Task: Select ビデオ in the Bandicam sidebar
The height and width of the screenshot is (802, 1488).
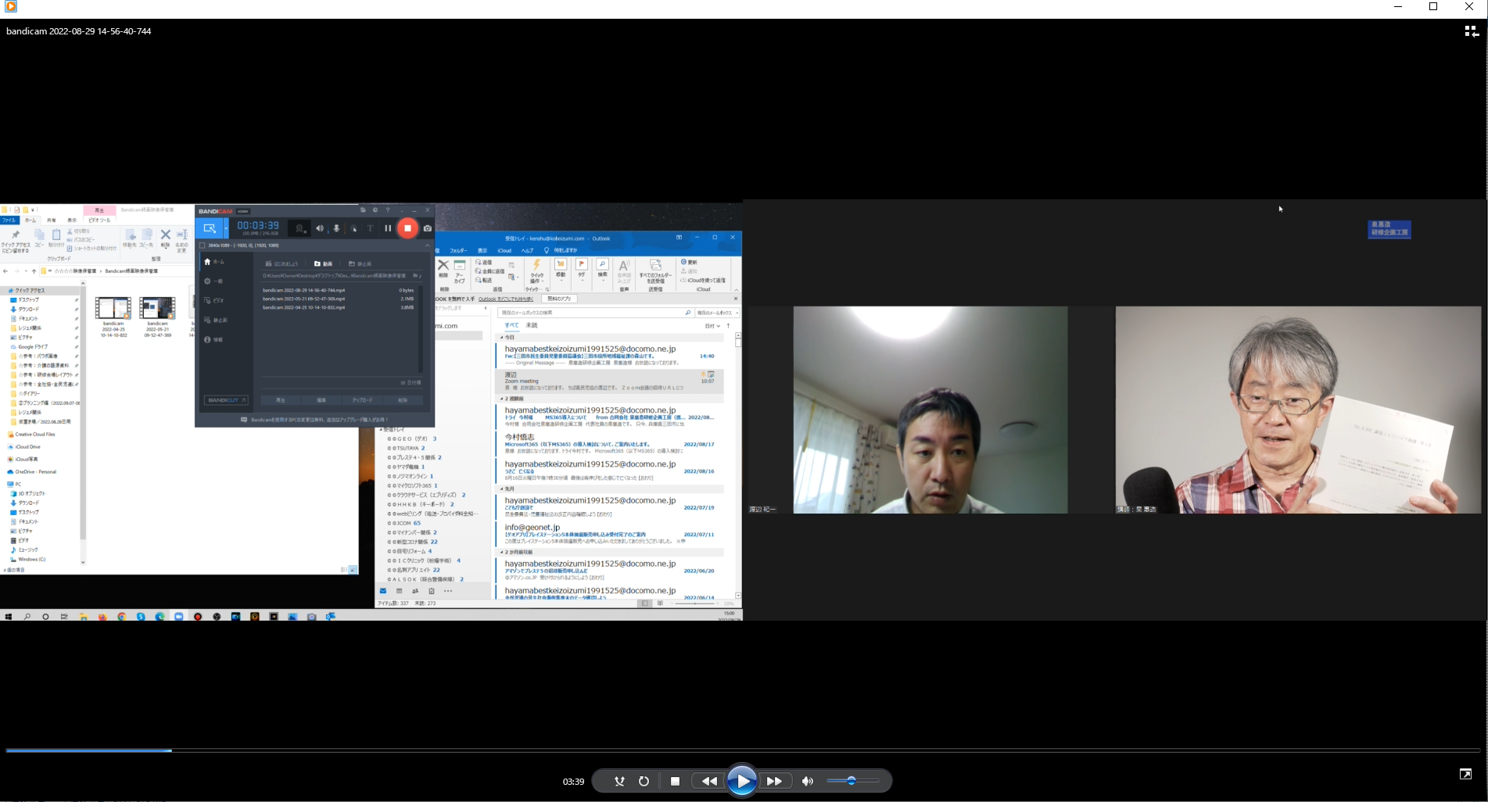Action: click(215, 301)
